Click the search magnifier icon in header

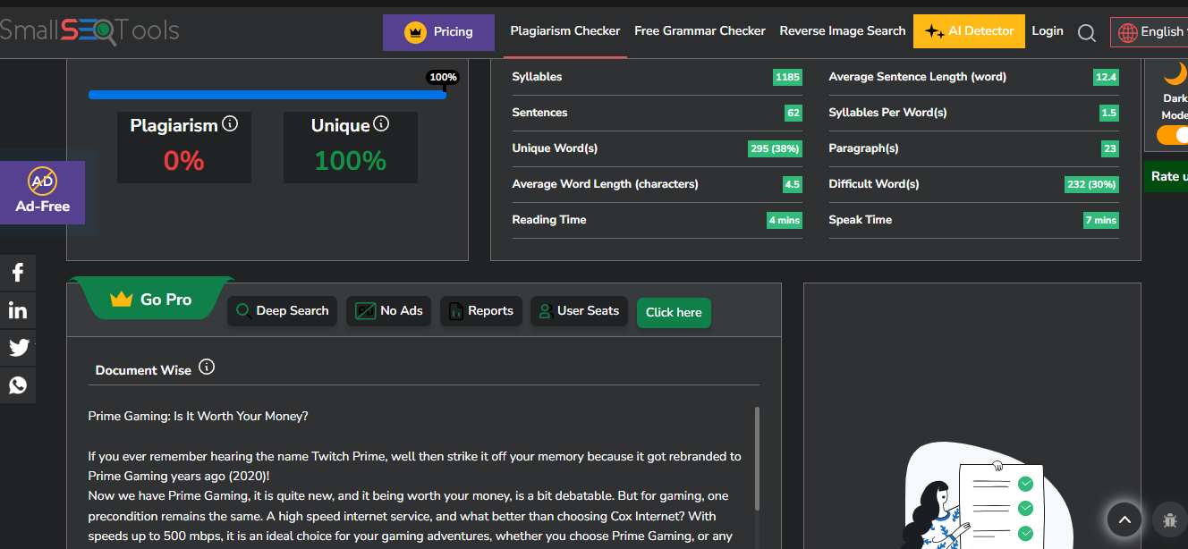point(1086,33)
